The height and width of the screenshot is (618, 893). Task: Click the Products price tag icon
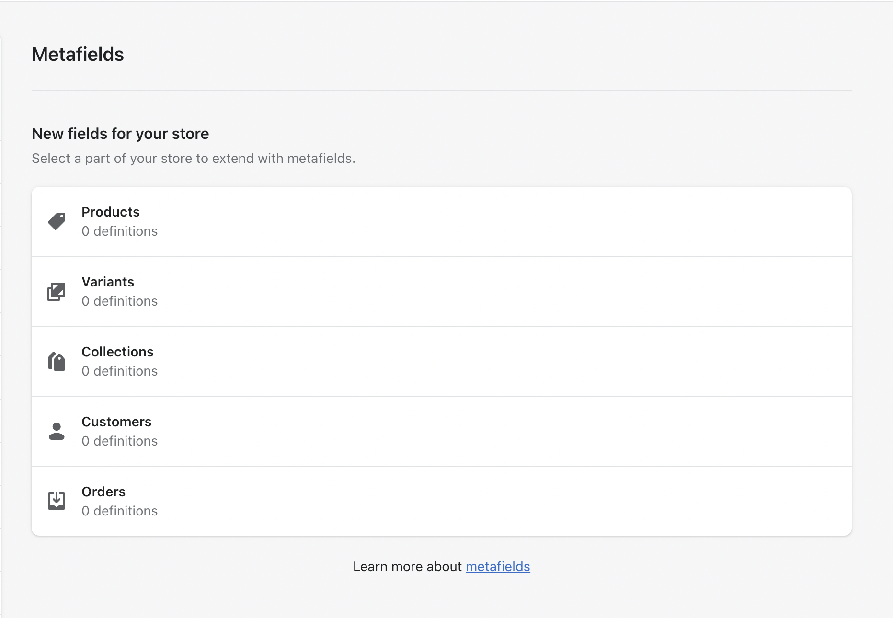point(57,221)
